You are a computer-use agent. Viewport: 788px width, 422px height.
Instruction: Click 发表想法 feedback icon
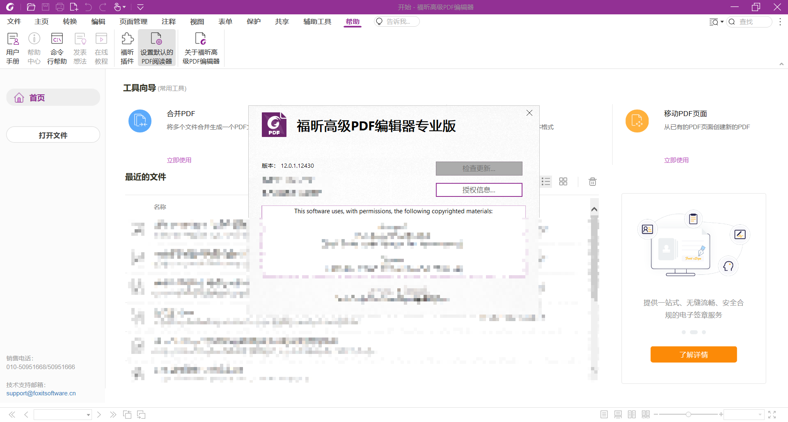point(80,48)
